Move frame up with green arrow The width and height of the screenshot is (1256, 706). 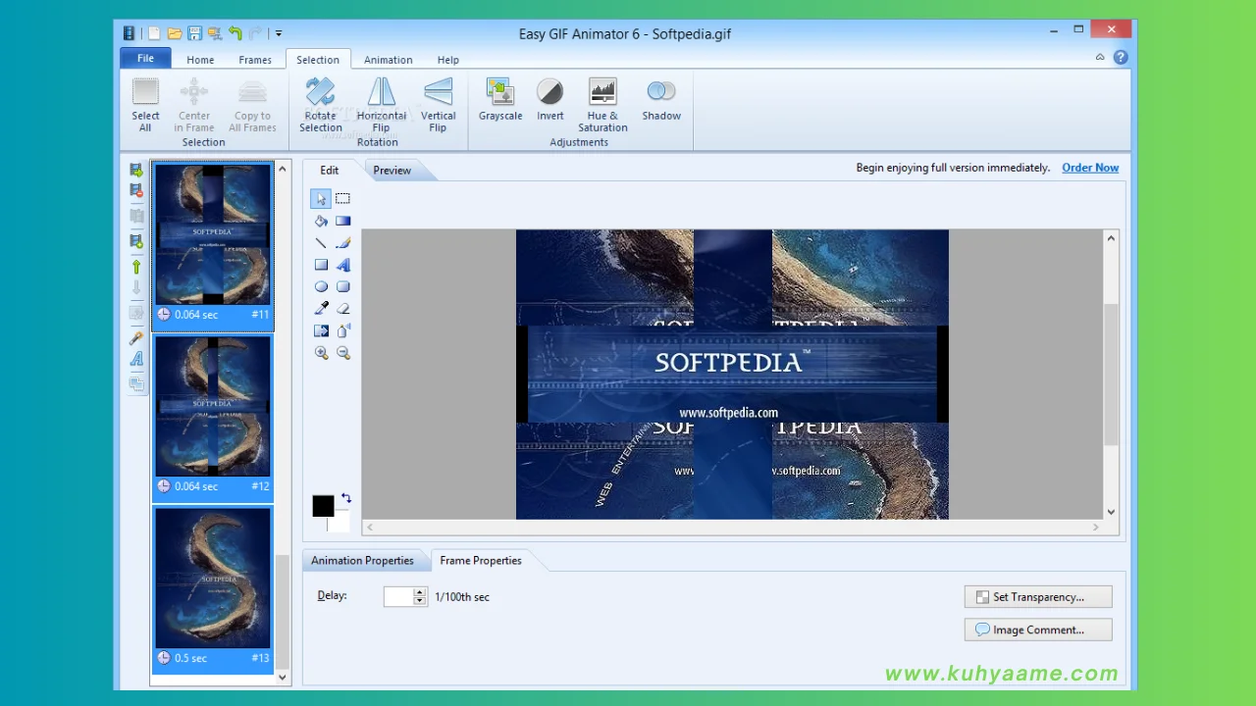136,266
